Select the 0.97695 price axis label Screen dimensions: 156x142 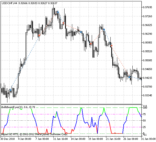tap(147, 7)
